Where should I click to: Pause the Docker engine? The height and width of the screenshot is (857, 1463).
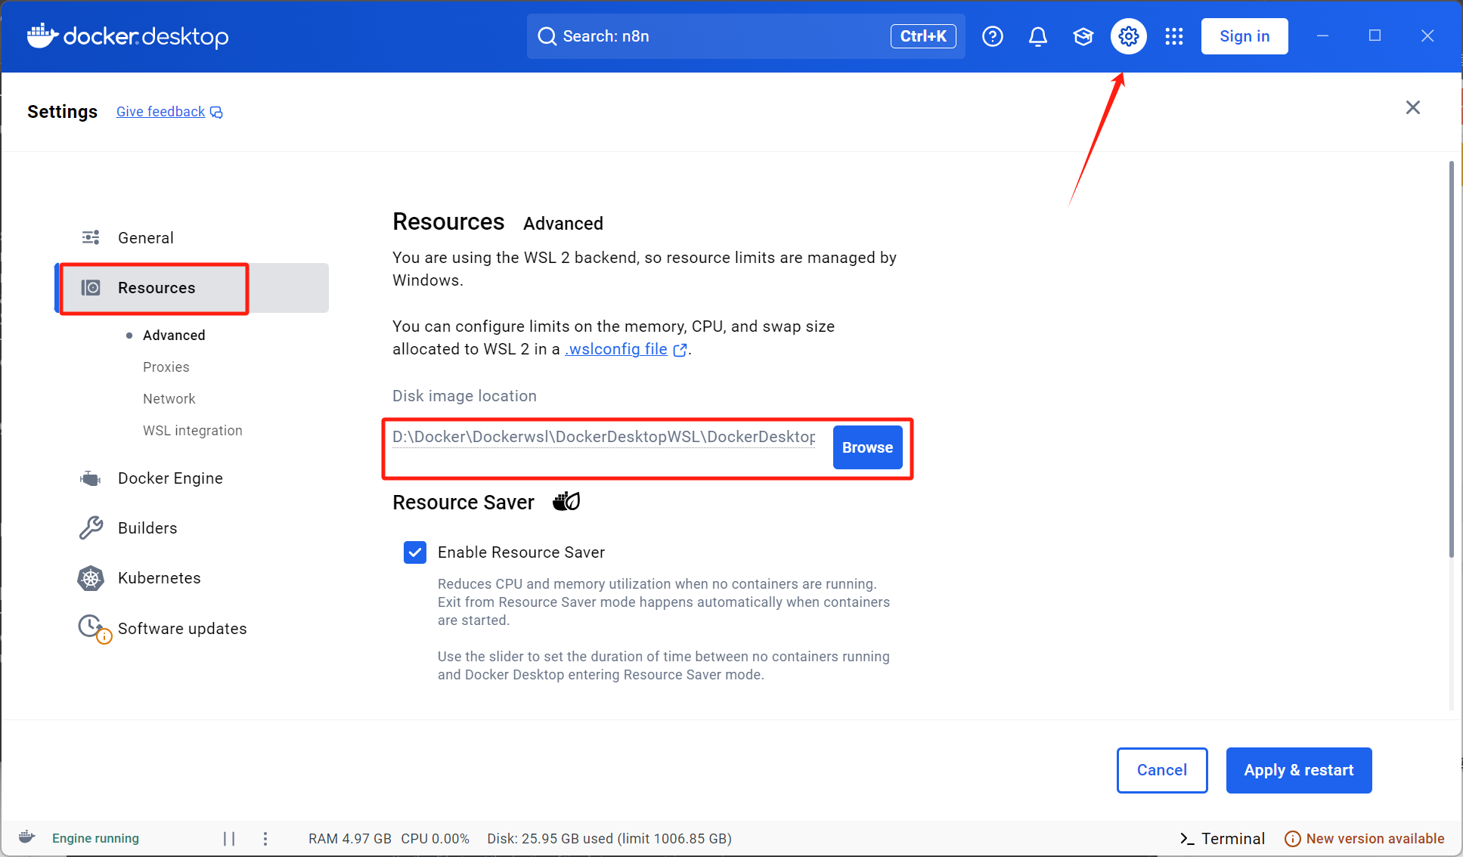pyautogui.click(x=229, y=838)
